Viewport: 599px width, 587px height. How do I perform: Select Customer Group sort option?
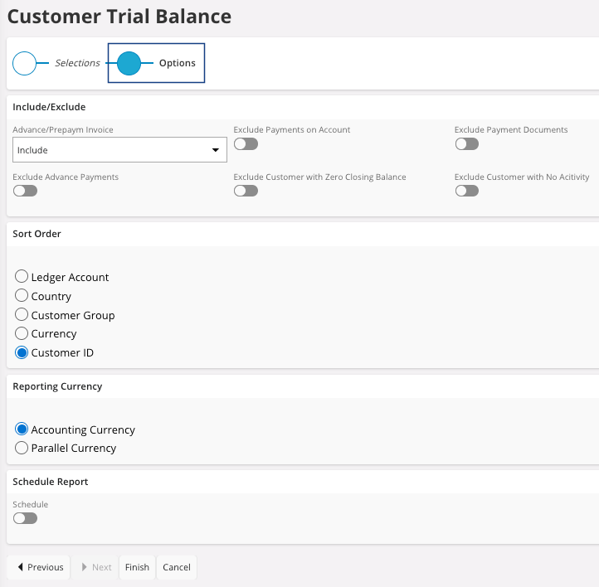click(22, 315)
